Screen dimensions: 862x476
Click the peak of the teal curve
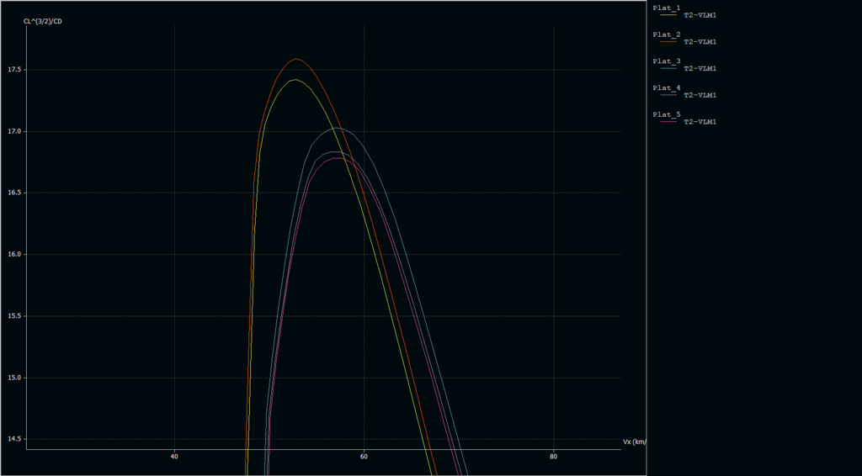pos(337,128)
